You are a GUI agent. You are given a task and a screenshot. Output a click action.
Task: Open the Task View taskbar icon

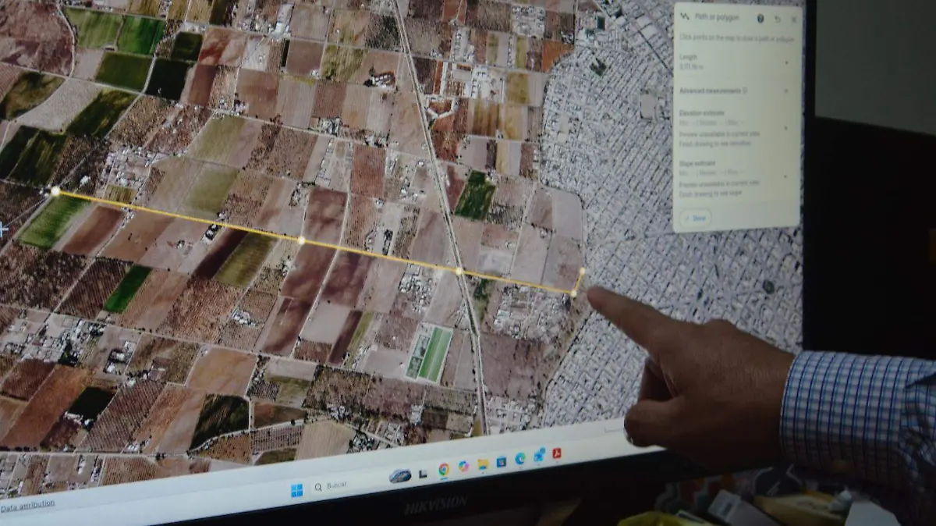pyautogui.click(x=423, y=474)
